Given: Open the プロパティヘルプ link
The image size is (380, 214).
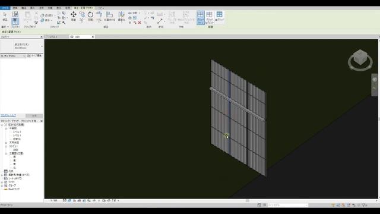Looking at the screenshot, I should pyautogui.click(x=8, y=115).
